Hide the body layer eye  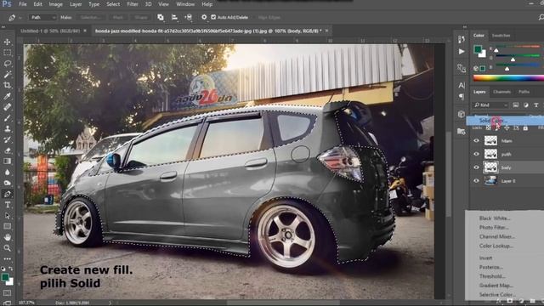pos(476,167)
